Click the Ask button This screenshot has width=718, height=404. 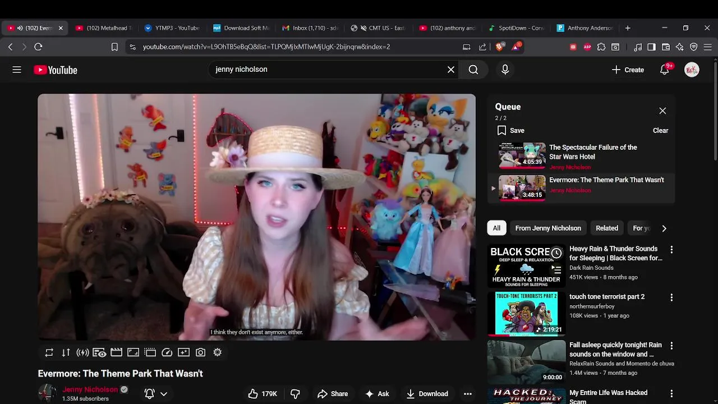pyautogui.click(x=377, y=394)
